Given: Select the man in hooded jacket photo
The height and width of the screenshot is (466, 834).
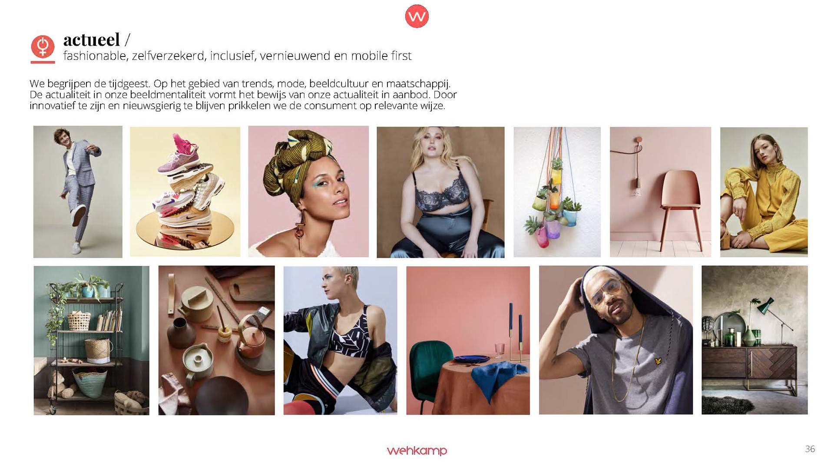Looking at the screenshot, I should pos(616,340).
